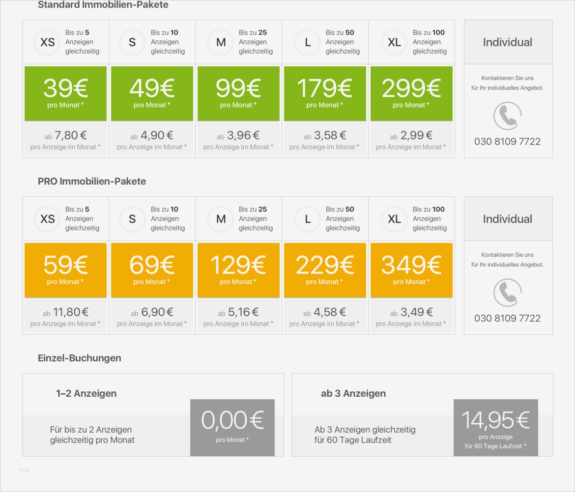Screen dimensions: 575x492
Task: Click the Standard XS size circle icon
Action: click(x=48, y=42)
